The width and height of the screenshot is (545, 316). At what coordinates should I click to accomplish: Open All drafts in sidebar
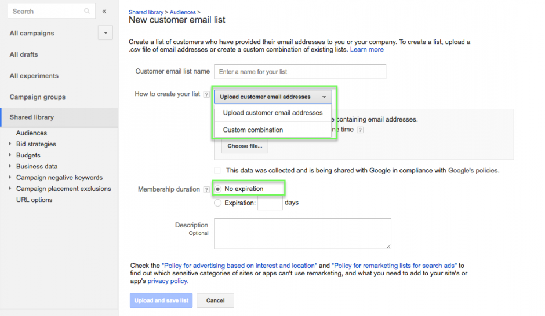[x=24, y=54]
